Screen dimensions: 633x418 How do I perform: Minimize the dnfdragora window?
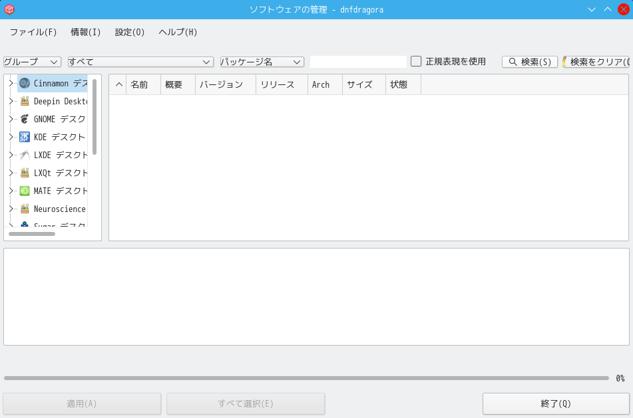(x=592, y=9)
